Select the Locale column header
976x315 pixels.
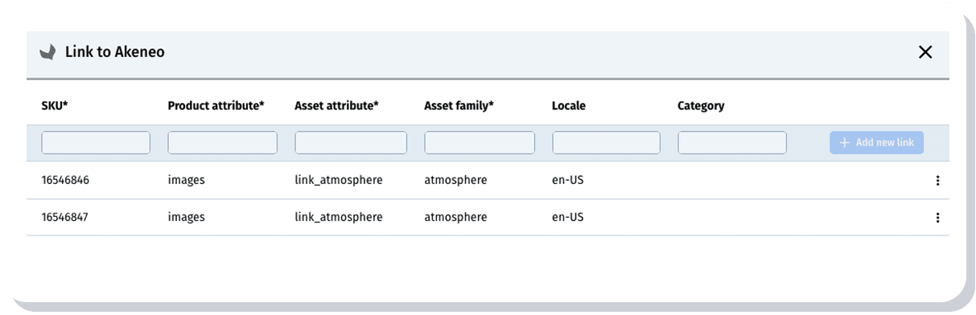tap(569, 106)
